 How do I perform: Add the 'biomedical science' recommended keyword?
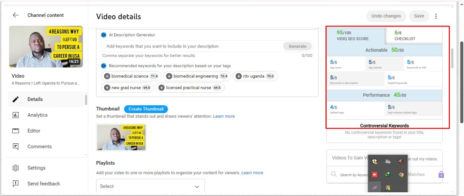107,76
